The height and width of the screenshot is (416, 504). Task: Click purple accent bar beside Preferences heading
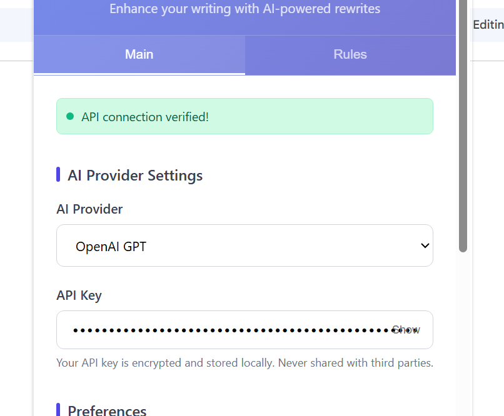tap(58, 410)
